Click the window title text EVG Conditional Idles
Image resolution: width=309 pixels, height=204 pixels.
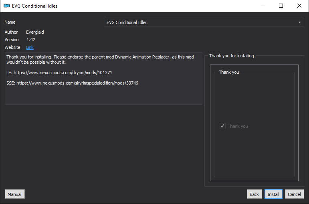[x=35, y=6]
